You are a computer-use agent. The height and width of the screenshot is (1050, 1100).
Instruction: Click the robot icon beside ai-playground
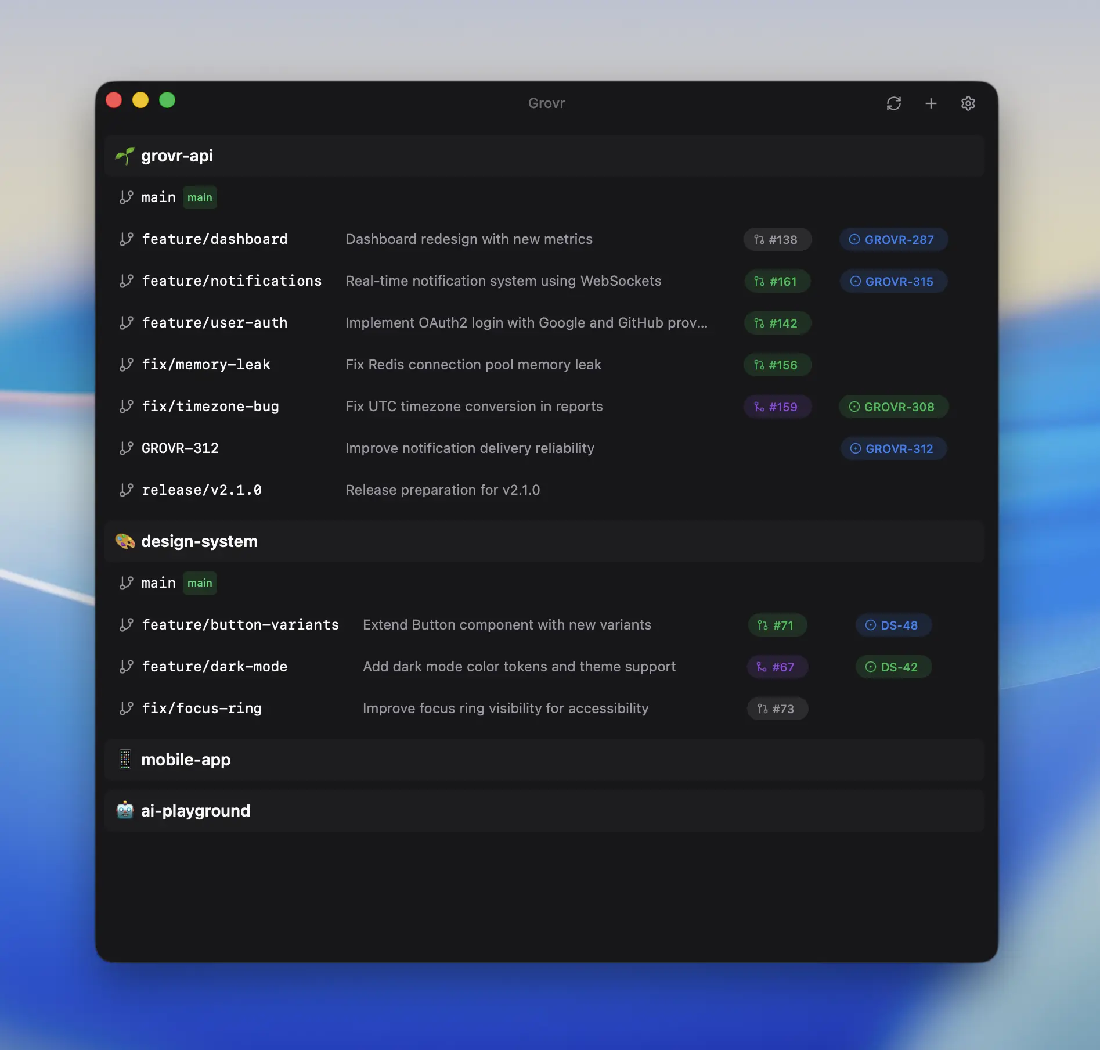pos(125,810)
